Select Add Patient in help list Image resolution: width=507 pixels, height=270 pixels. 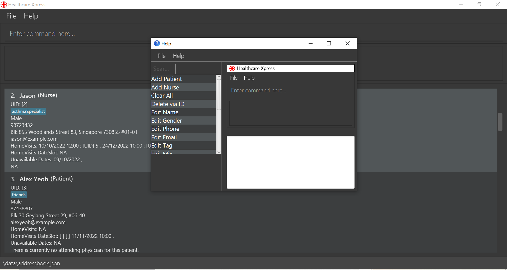pyautogui.click(x=184, y=79)
